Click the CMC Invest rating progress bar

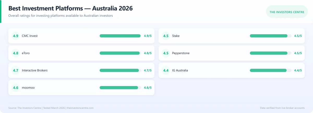(x=121, y=36)
